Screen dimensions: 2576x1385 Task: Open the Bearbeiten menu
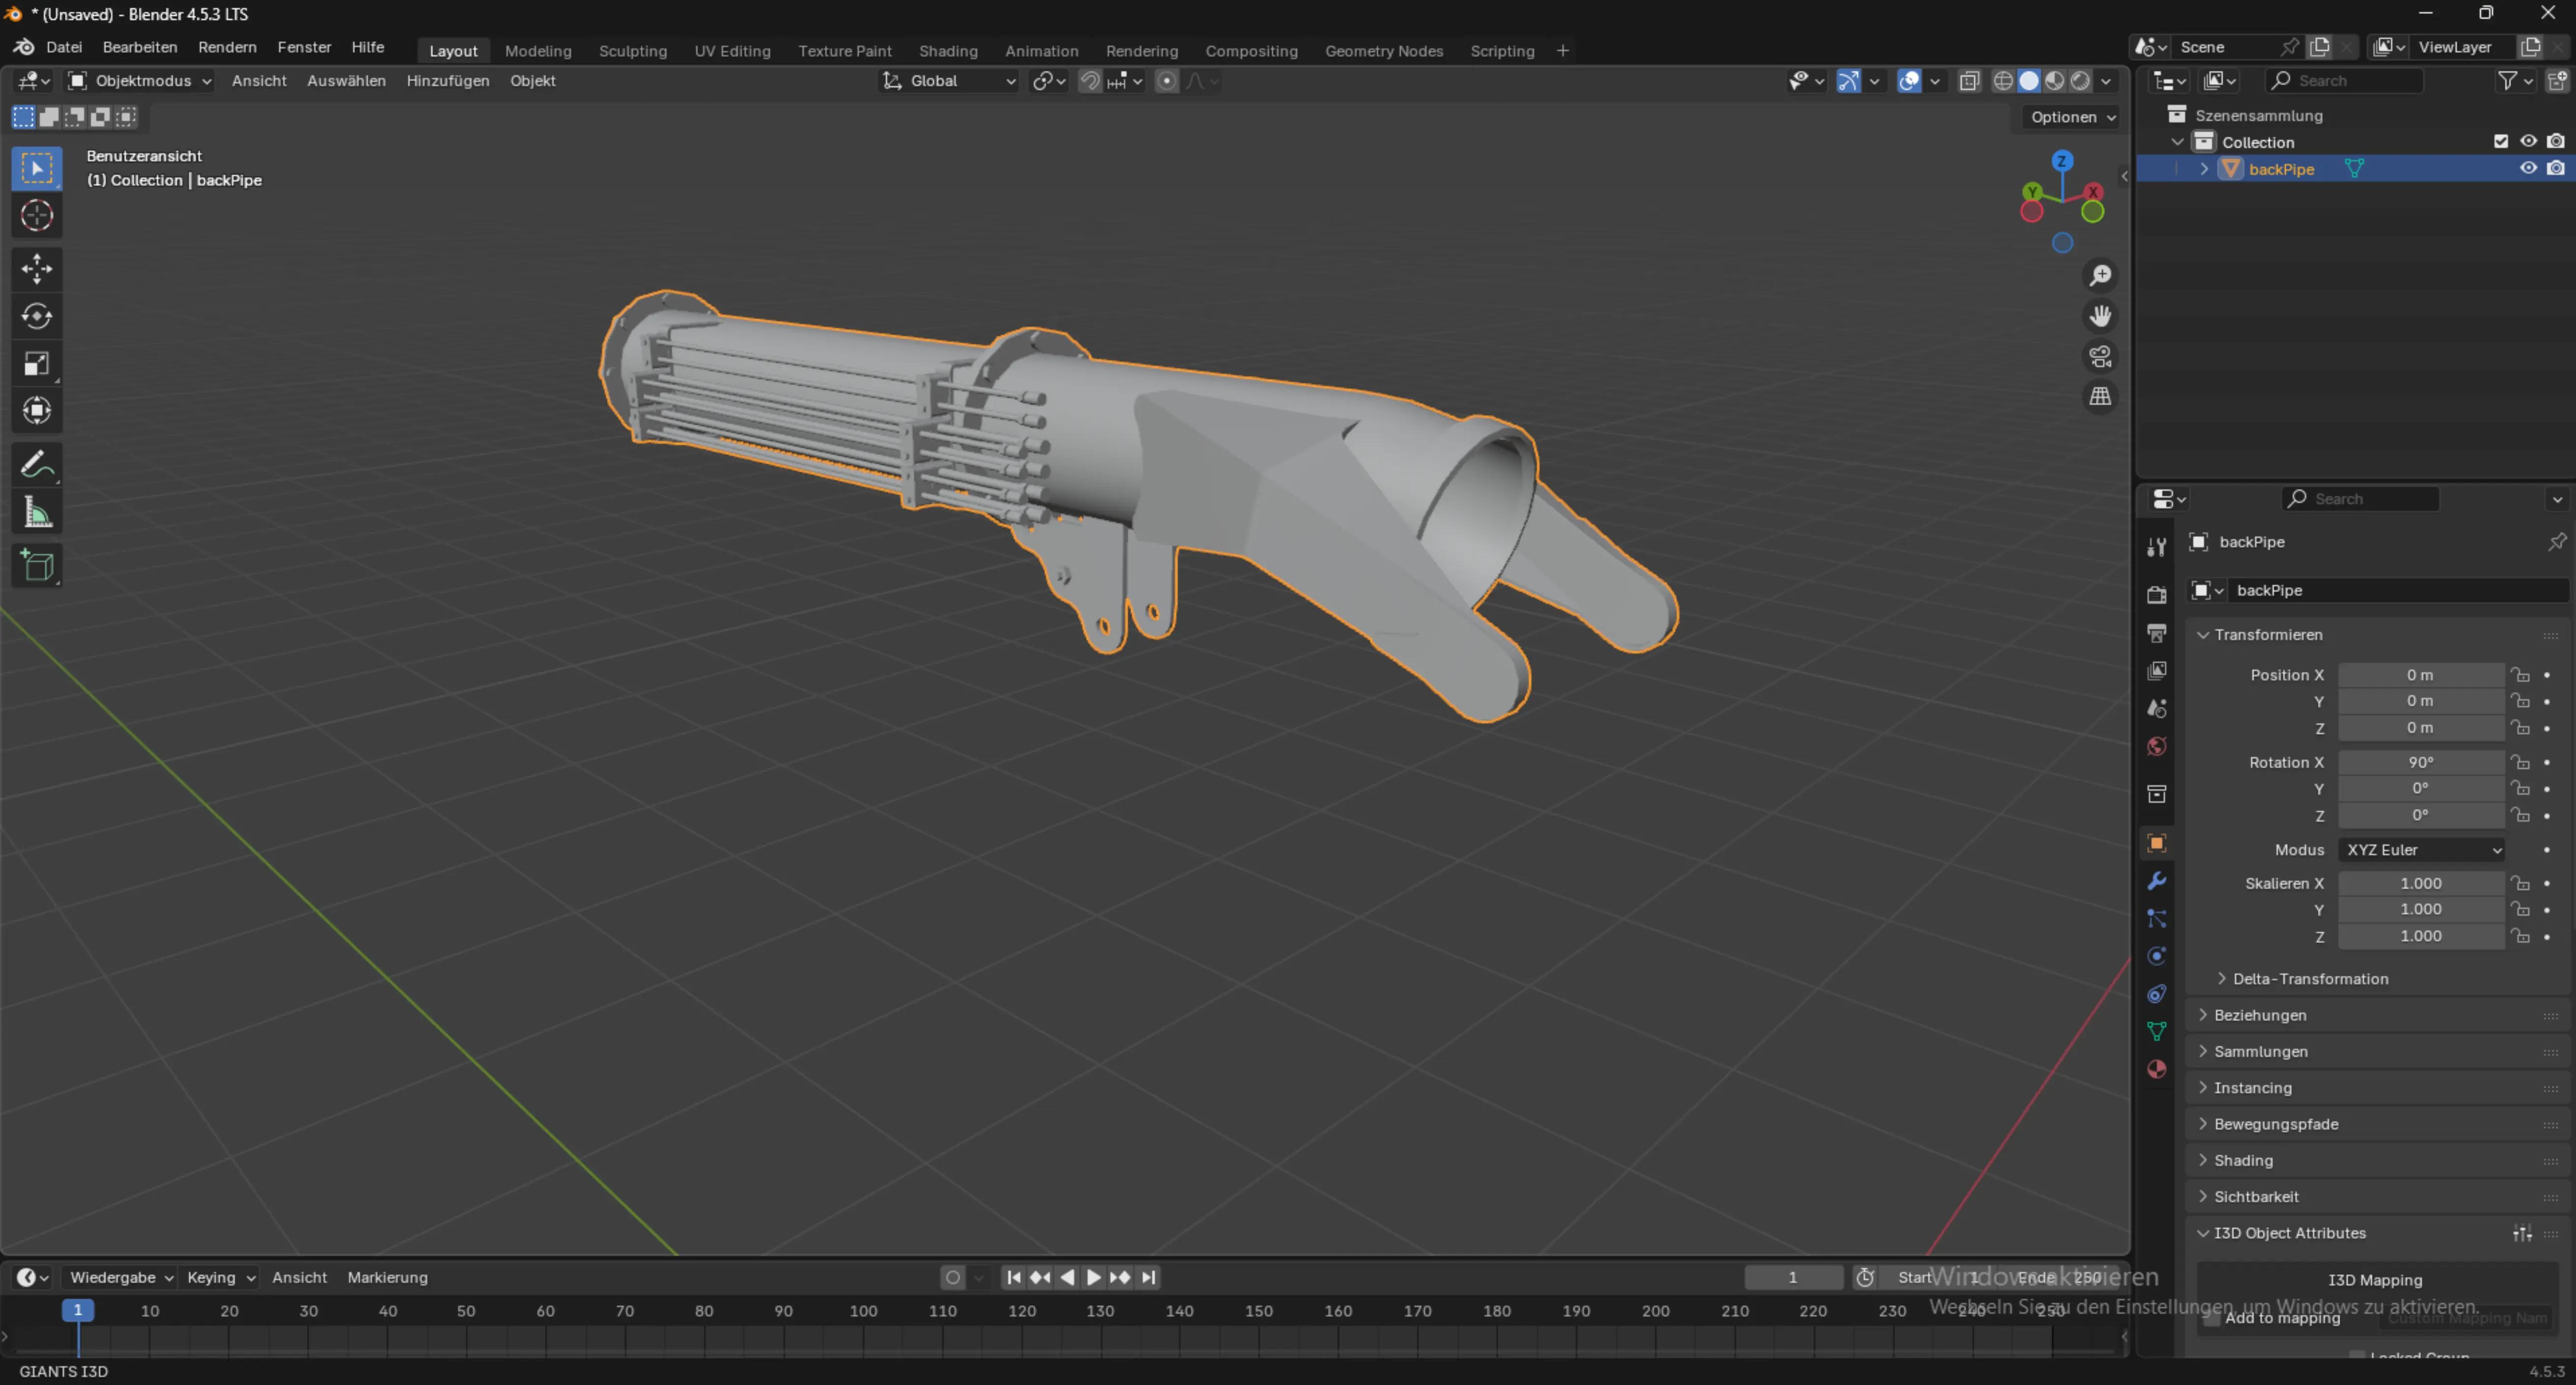pyautogui.click(x=140, y=47)
